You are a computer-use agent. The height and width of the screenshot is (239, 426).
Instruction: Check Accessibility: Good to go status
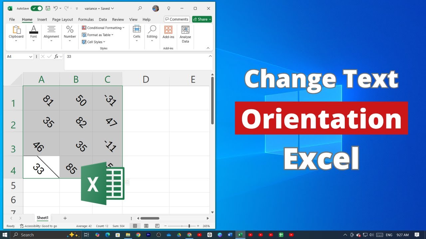tap(38, 226)
